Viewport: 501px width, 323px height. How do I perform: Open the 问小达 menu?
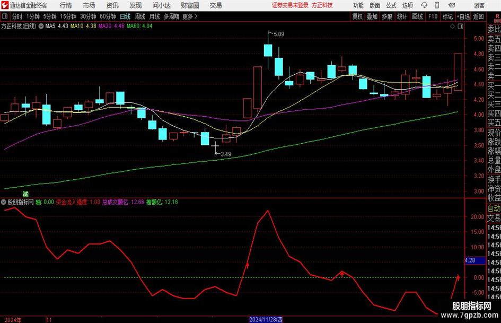pos(161,5)
